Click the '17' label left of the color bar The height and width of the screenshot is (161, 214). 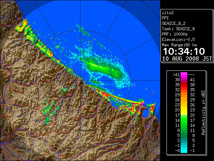click(x=178, y=115)
